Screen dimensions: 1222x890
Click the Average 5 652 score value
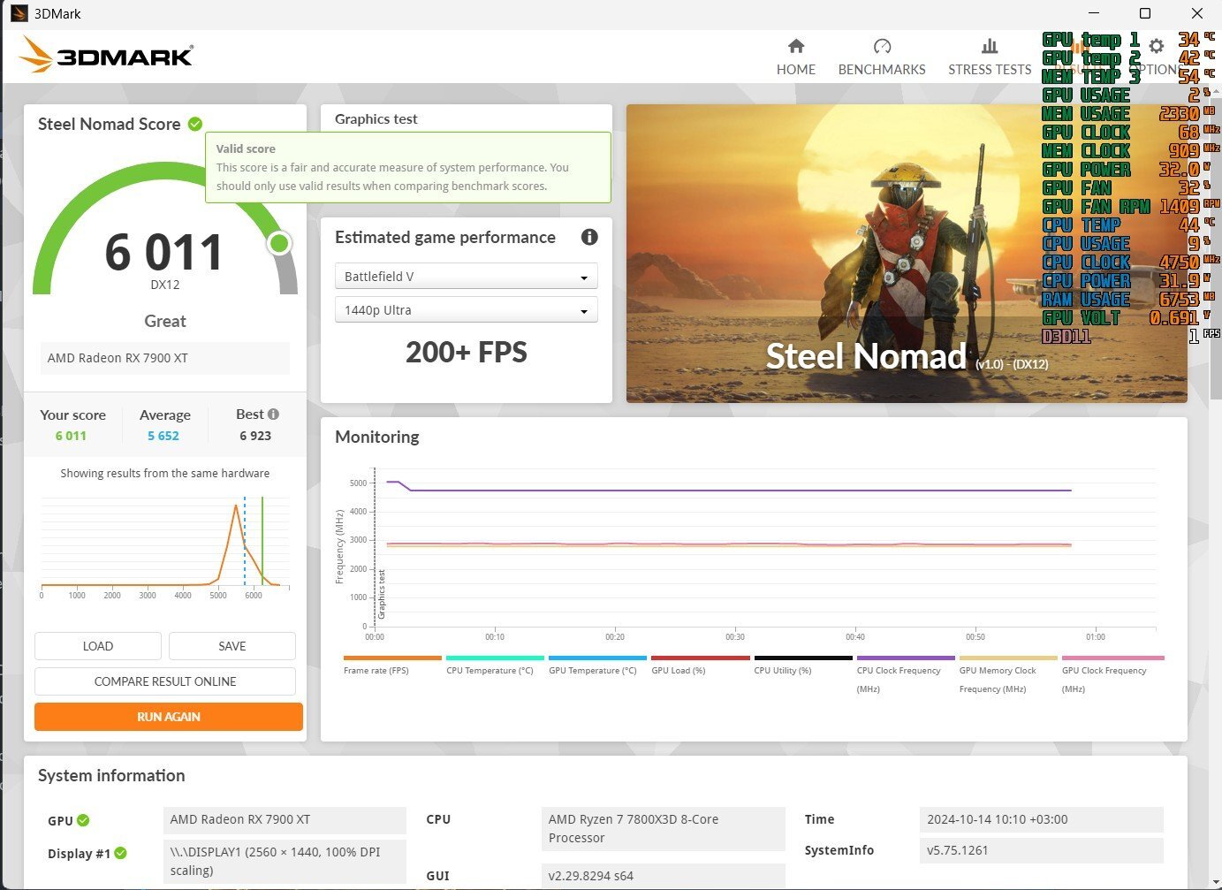pyautogui.click(x=163, y=436)
